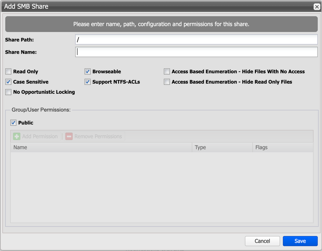
Task: Save the new SMB share
Action: [x=300, y=241]
